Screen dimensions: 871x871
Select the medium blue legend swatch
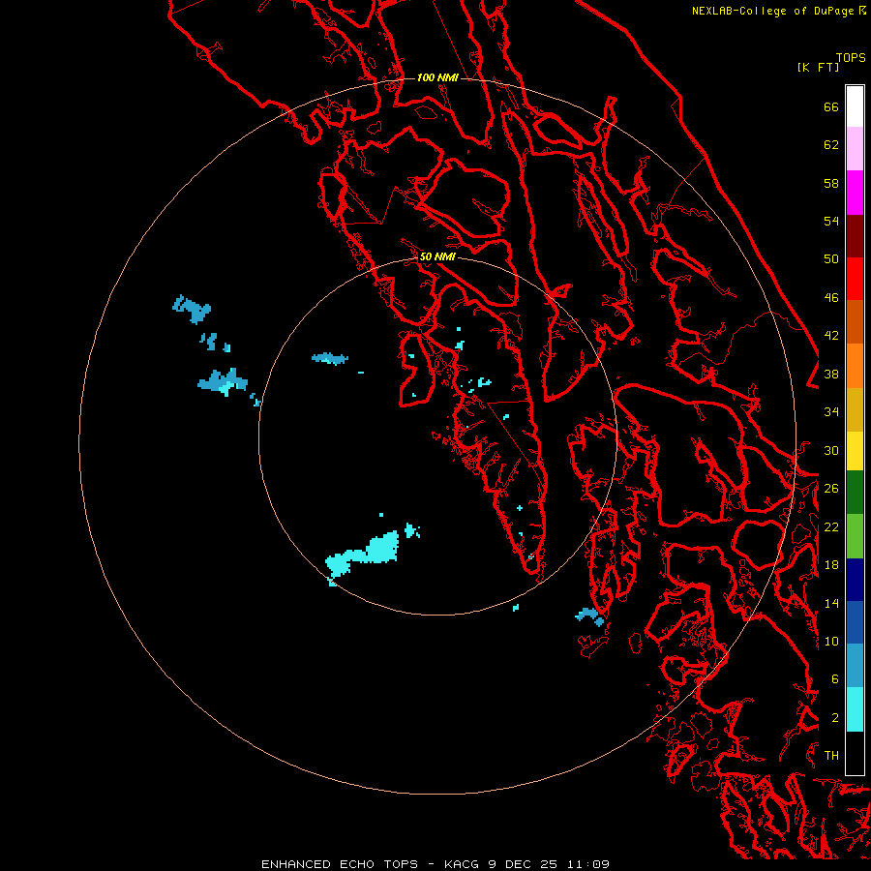(855, 622)
